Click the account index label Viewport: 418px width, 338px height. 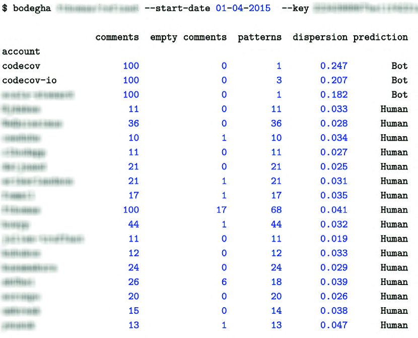pos(21,51)
